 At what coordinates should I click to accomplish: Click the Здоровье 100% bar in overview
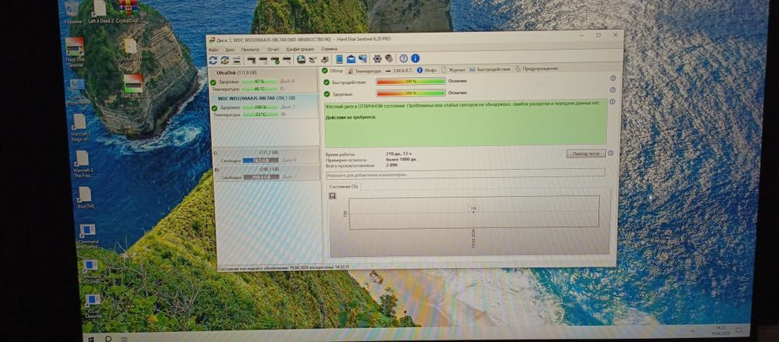pyautogui.click(x=411, y=93)
